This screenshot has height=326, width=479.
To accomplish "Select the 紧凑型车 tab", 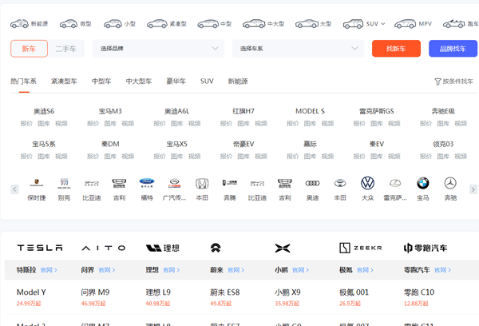I will tap(64, 81).
